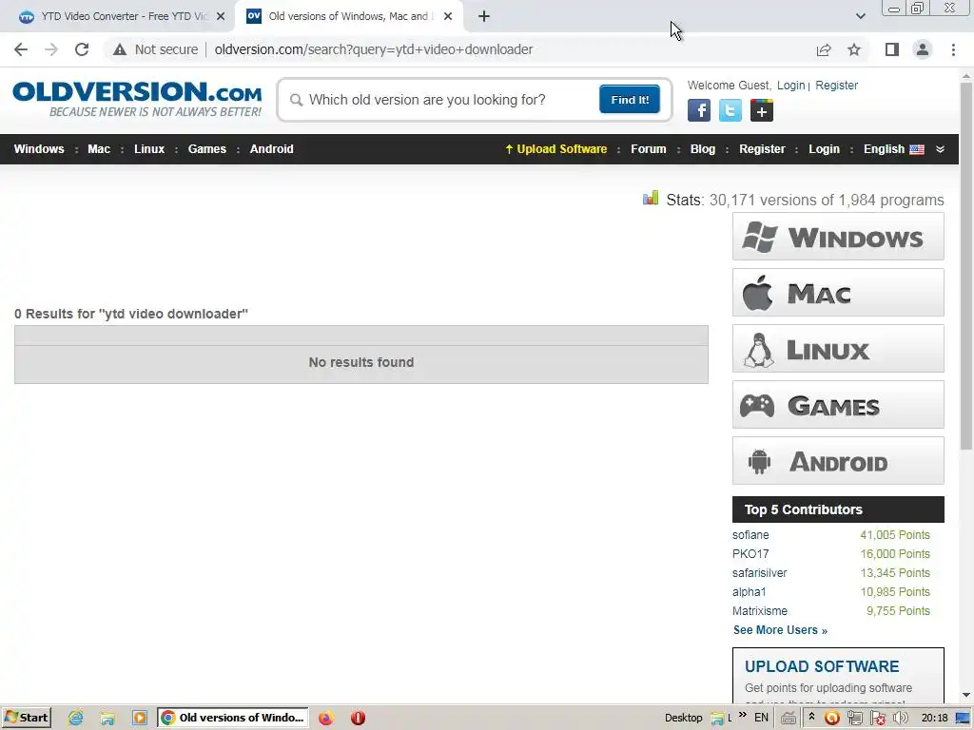Click Upload Software in navbar

click(x=555, y=149)
